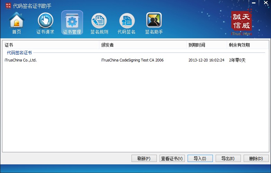Click the 天威诚信 iTrusChina logo
The height and width of the screenshot is (173, 271).
click(242, 22)
